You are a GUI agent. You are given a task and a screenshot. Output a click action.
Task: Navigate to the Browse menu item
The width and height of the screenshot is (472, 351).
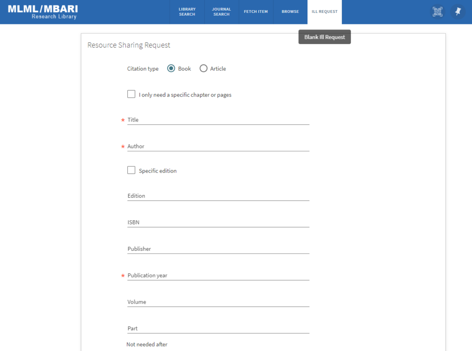point(290,12)
